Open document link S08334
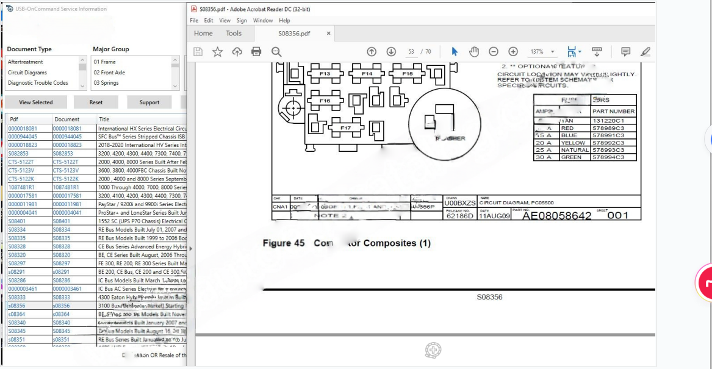 16,230
